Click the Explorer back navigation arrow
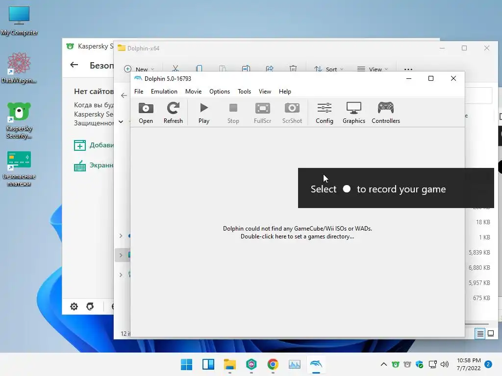This screenshot has height=376, width=502. coord(124,95)
